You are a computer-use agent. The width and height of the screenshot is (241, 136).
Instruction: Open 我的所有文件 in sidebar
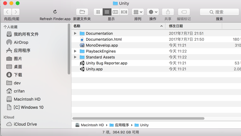click(26, 34)
